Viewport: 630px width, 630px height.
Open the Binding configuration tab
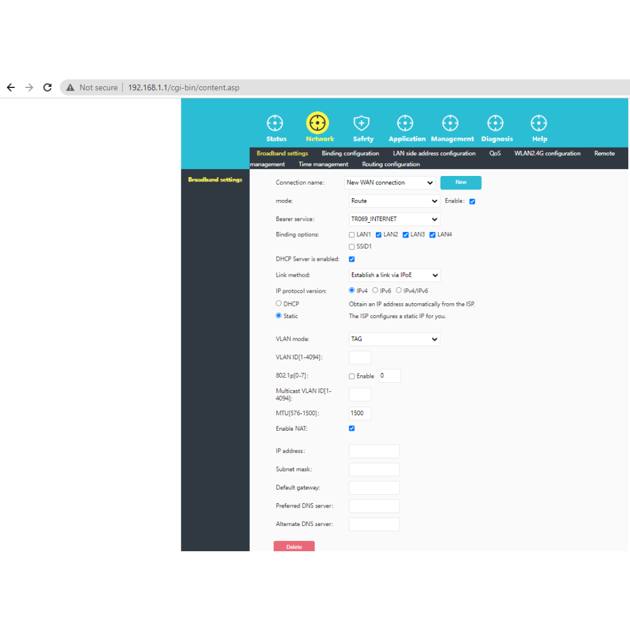(350, 153)
